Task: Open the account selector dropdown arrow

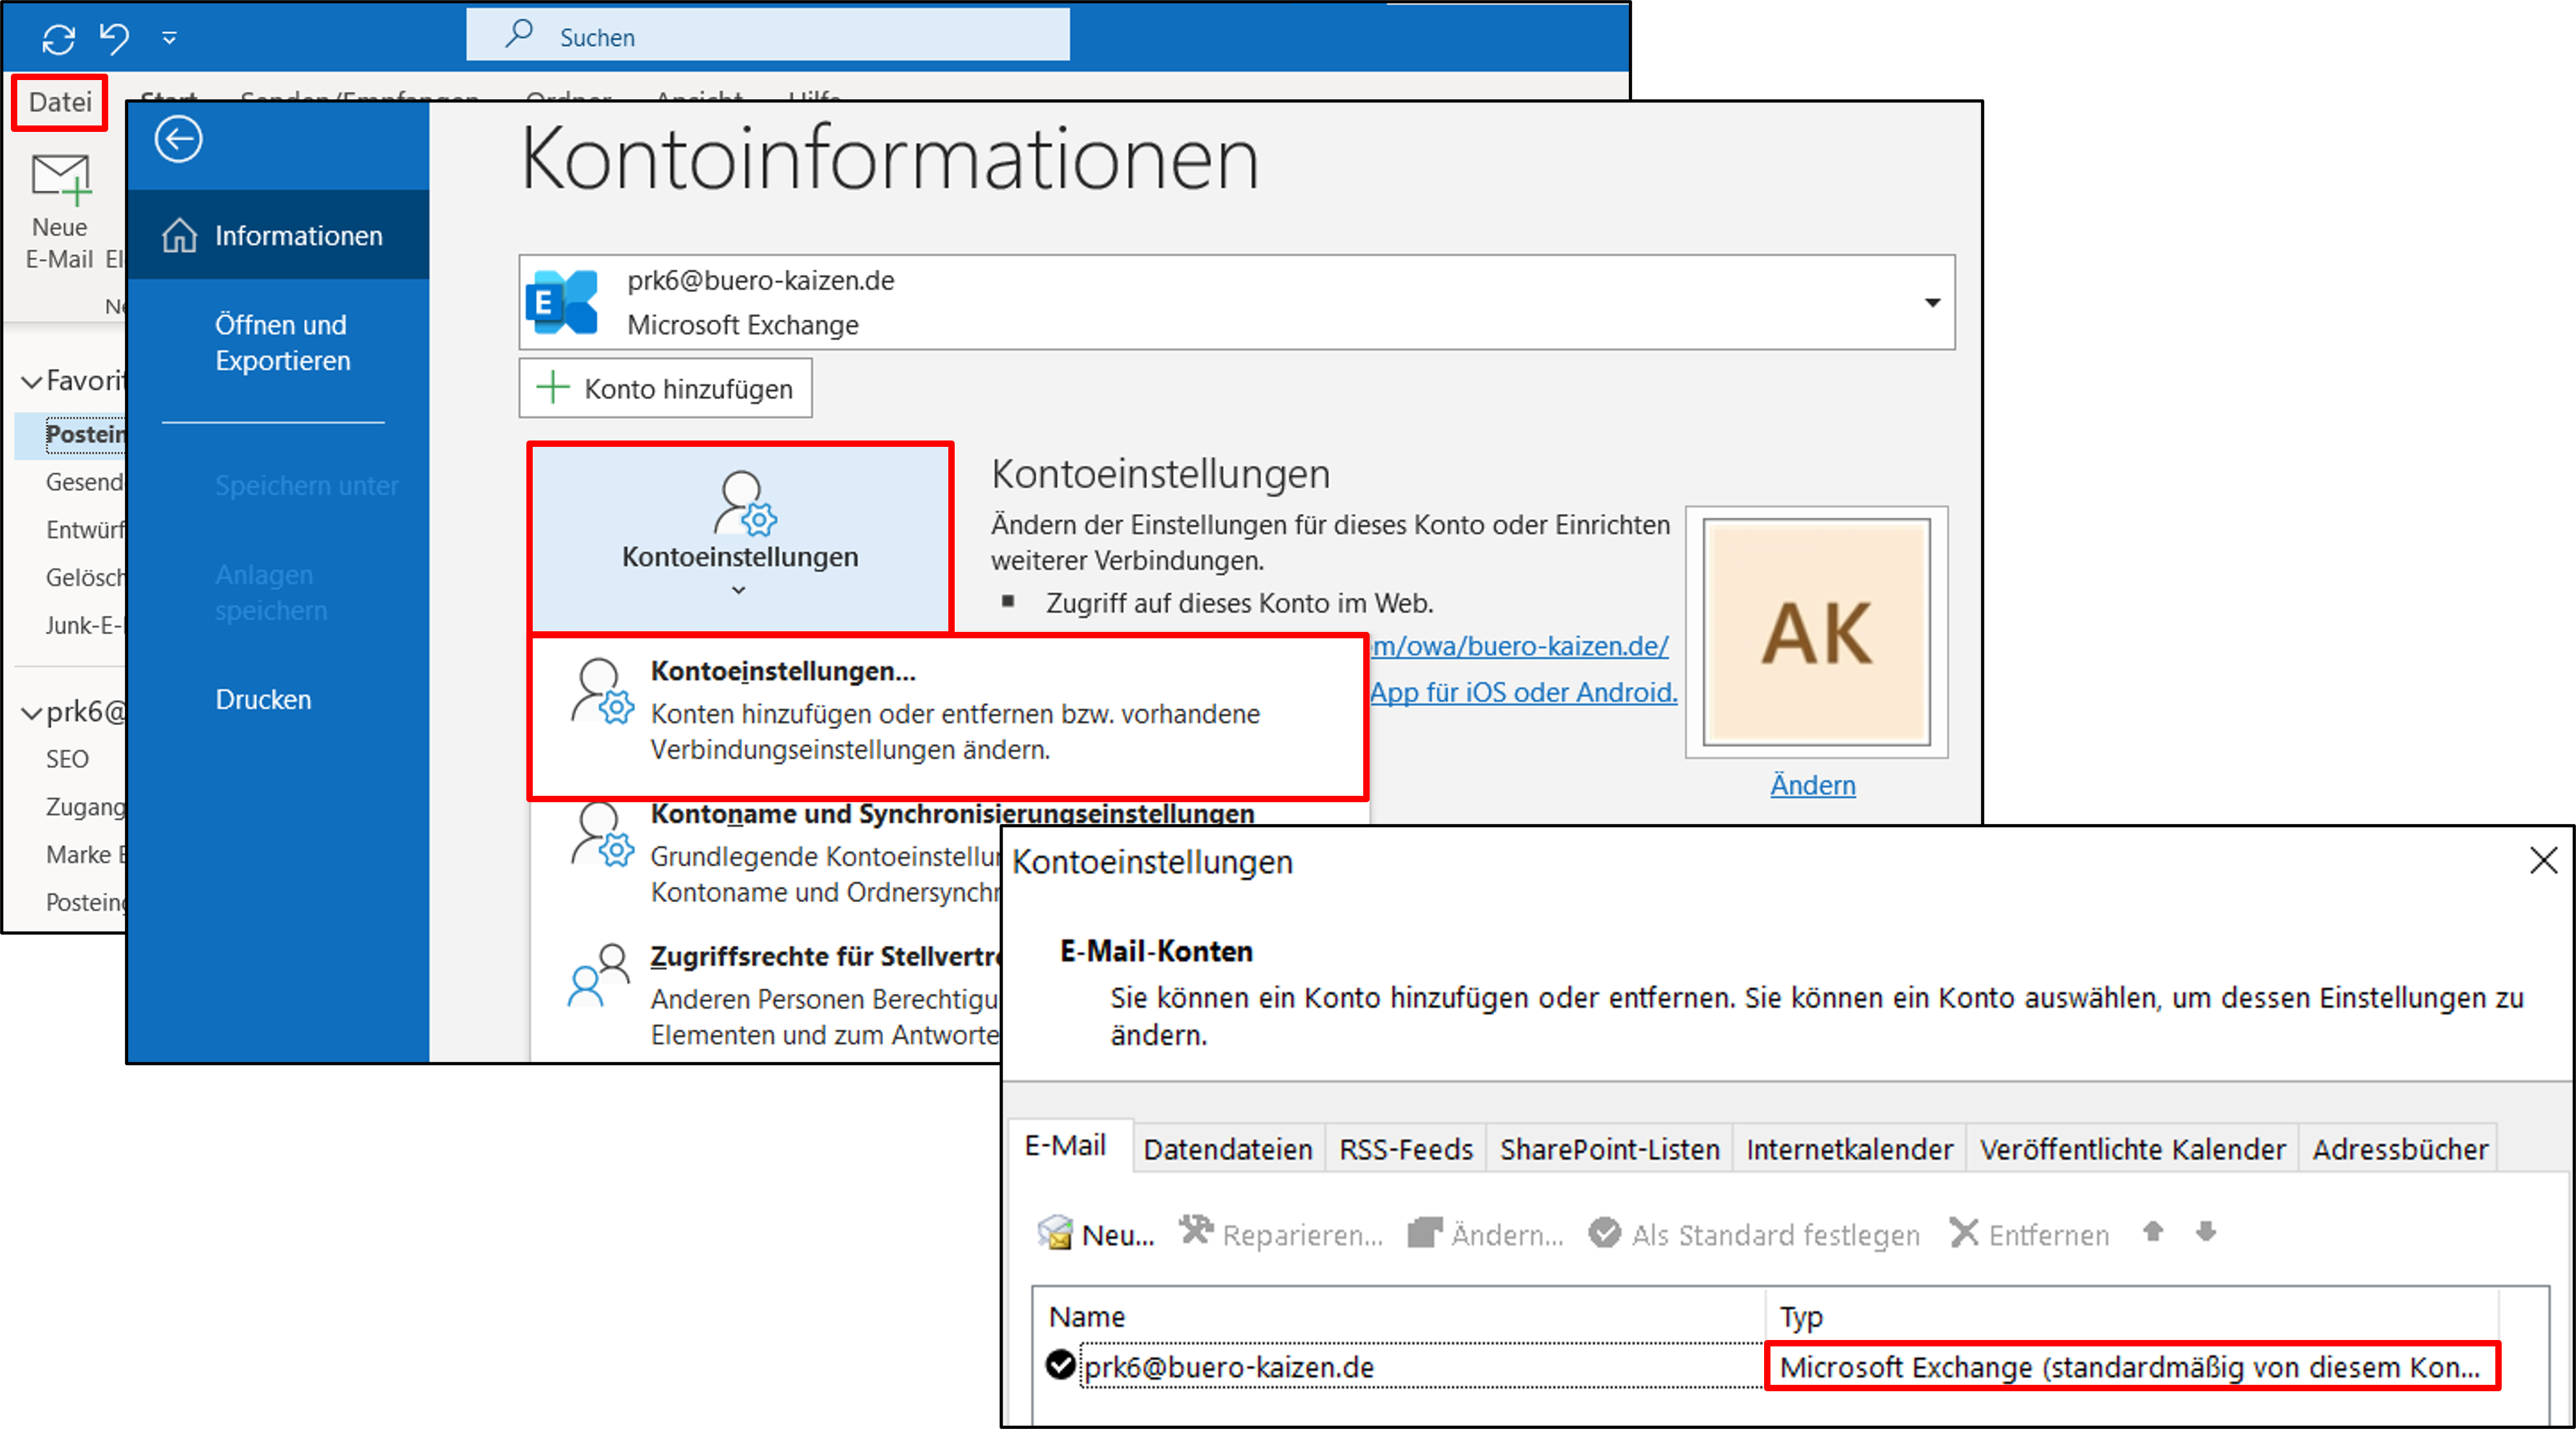Action: pyautogui.click(x=1932, y=302)
